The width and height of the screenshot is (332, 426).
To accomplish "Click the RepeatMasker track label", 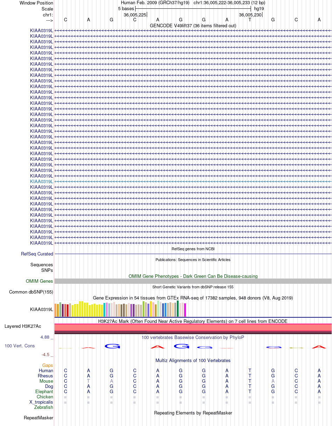I will [38, 418].
